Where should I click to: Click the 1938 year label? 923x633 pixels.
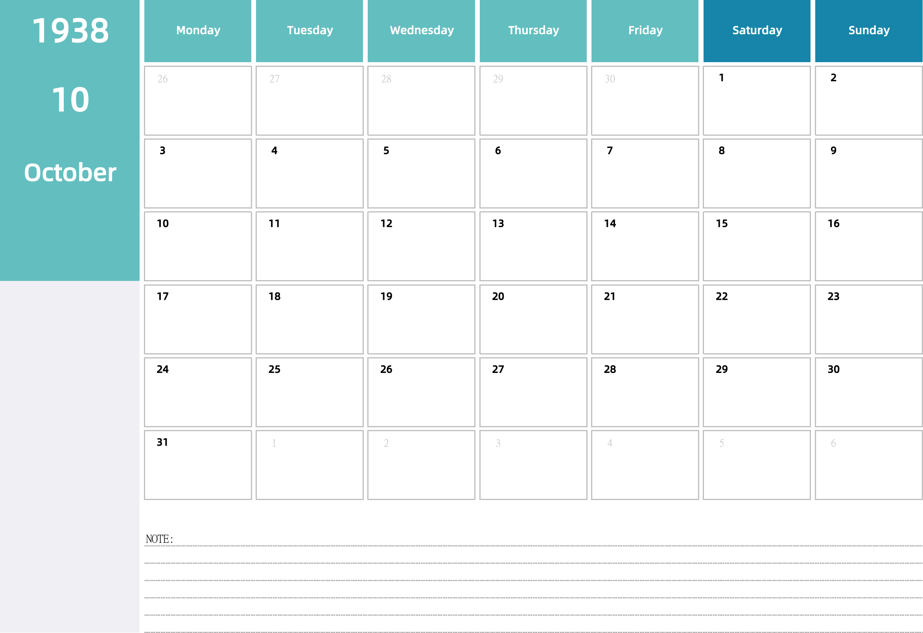pos(71,31)
